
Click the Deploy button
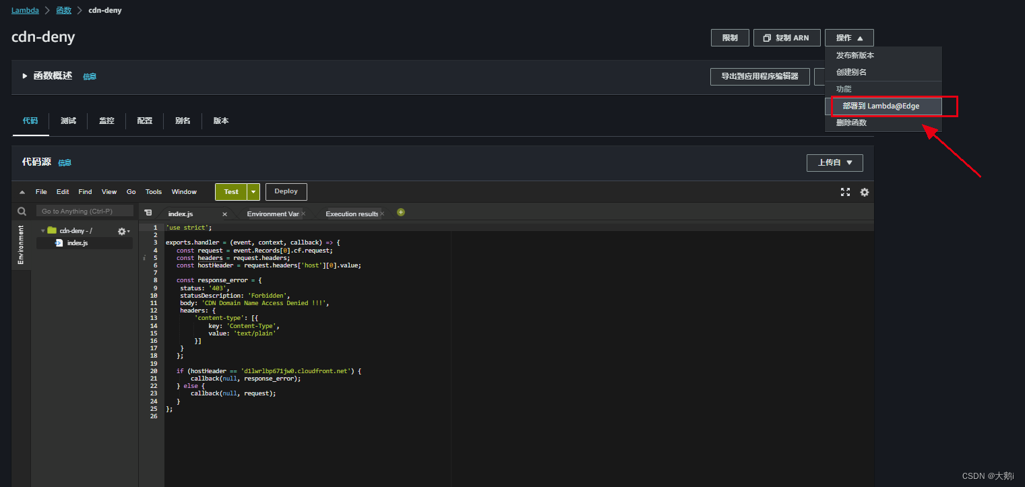(x=286, y=192)
